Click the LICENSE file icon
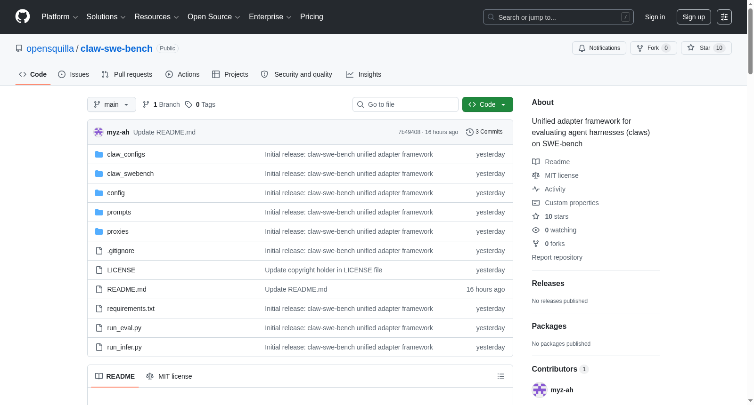Viewport: 754px width, 405px height. point(99,270)
